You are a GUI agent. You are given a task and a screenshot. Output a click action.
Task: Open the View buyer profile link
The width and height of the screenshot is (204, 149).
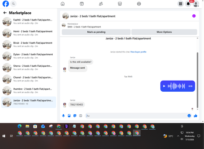138,52
